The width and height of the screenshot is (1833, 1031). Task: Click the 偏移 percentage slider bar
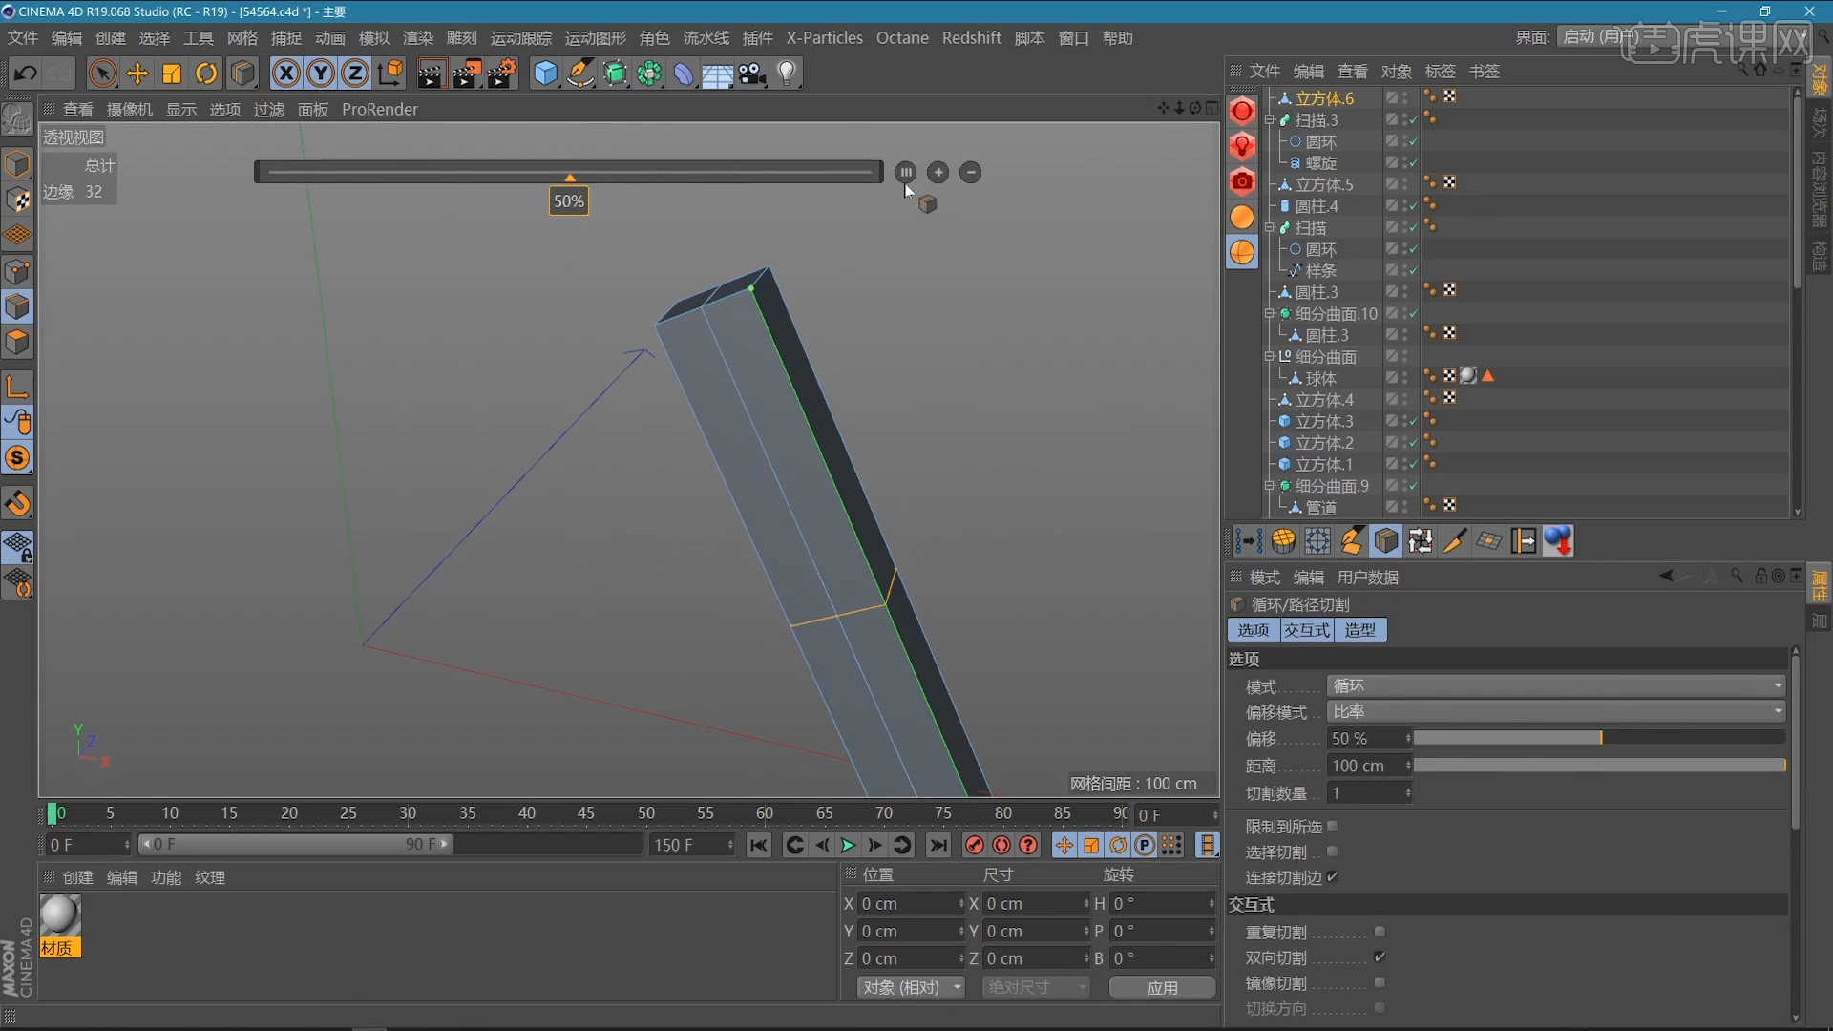point(1599,738)
